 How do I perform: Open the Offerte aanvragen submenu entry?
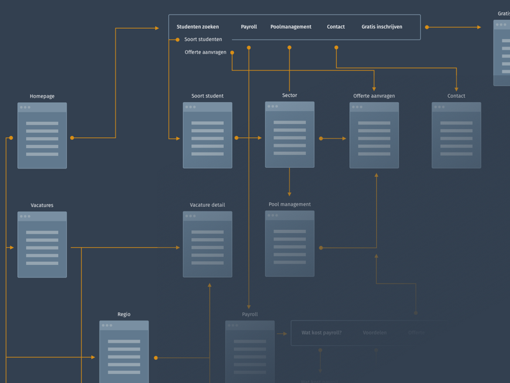(205, 52)
